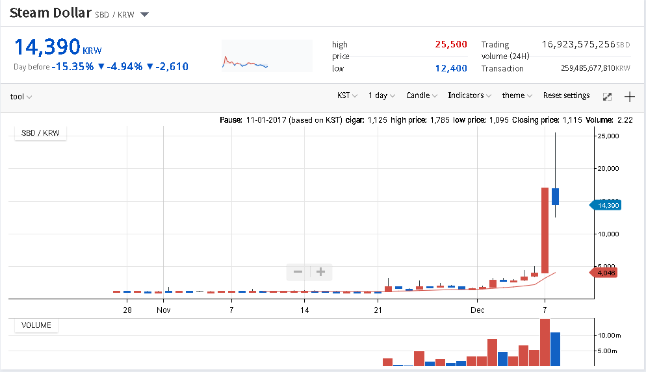Click the 4,046 moving average axis tag
646x372 pixels.
pyautogui.click(x=604, y=273)
